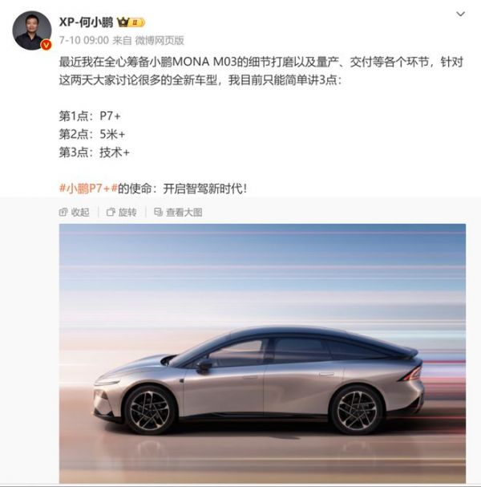Open the 7-10 09:00 timestamp link
Screen dimensions: 481x487
point(84,40)
